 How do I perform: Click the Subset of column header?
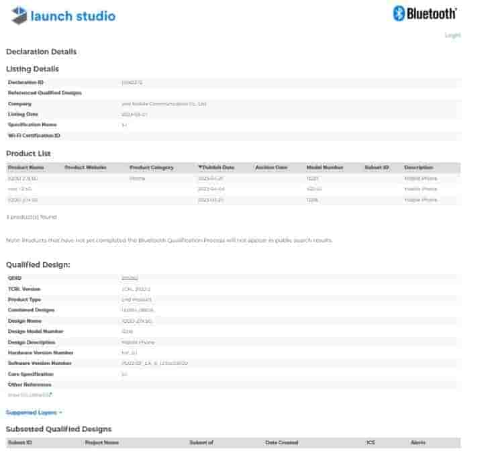[201, 443]
